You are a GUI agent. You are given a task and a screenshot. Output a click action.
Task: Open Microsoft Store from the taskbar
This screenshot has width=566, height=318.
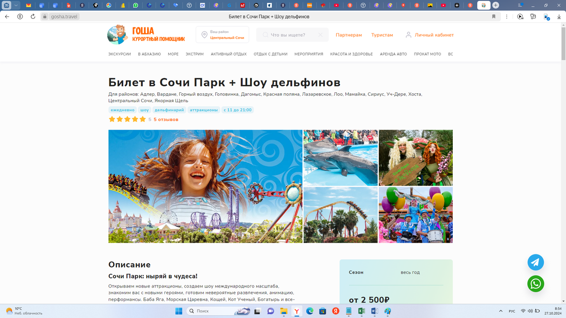[x=323, y=311]
